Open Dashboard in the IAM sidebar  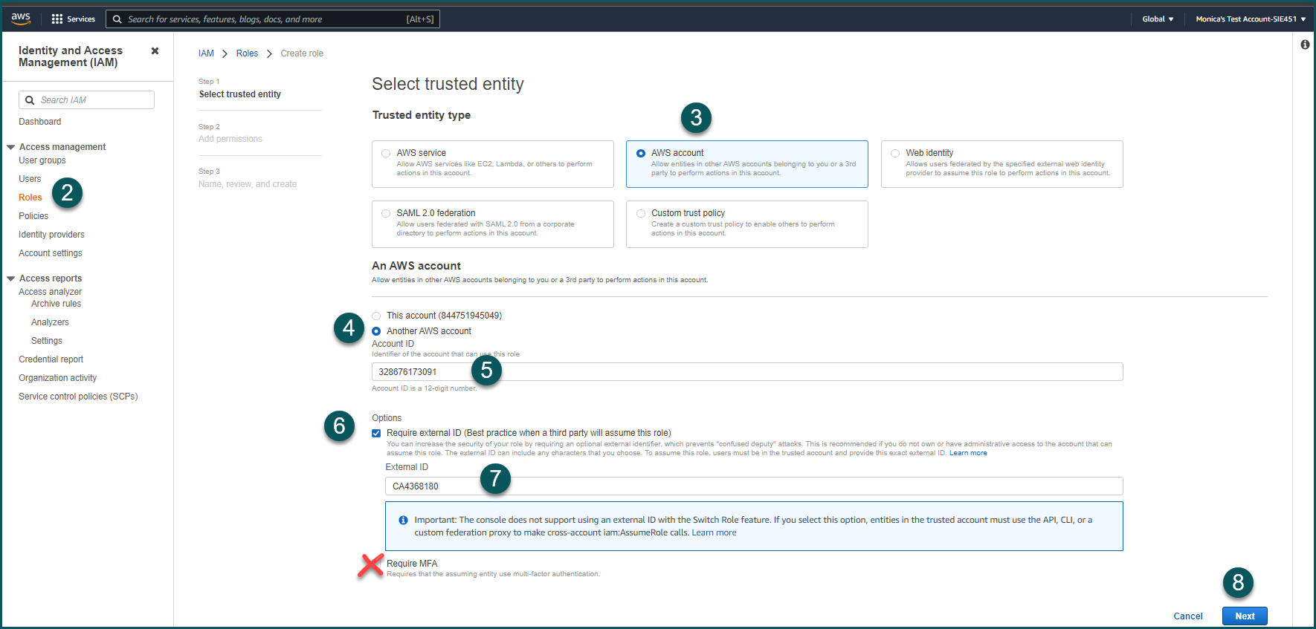[x=40, y=122]
